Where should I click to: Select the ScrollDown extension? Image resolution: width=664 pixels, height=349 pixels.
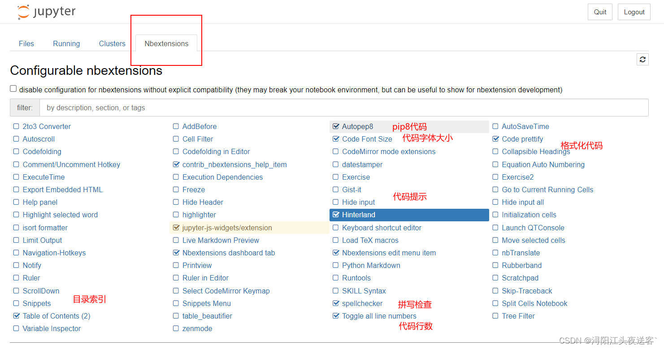[41, 291]
